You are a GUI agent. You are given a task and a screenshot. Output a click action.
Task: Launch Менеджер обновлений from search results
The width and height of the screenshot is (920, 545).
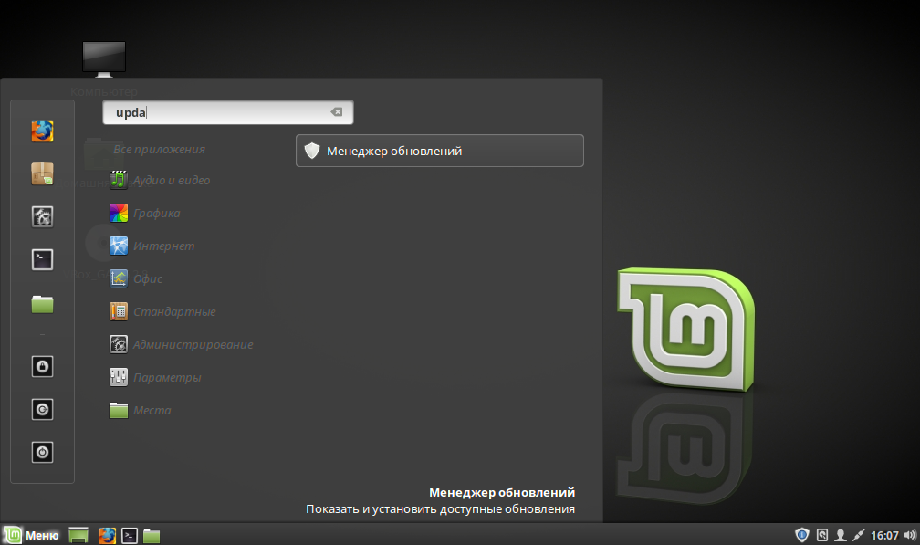click(439, 151)
